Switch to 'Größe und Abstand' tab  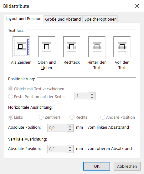click(x=63, y=19)
